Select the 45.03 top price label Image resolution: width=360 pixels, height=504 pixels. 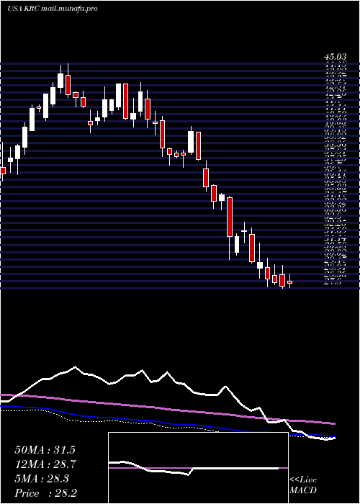[x=336, y=57]
